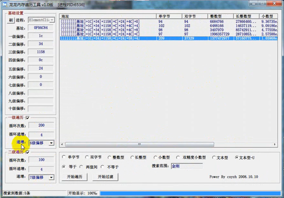Image resolution: width=284 pixels, height=198 pixels.
Task: Select the 等于 comparison radio button
Action: click(64, 167)
